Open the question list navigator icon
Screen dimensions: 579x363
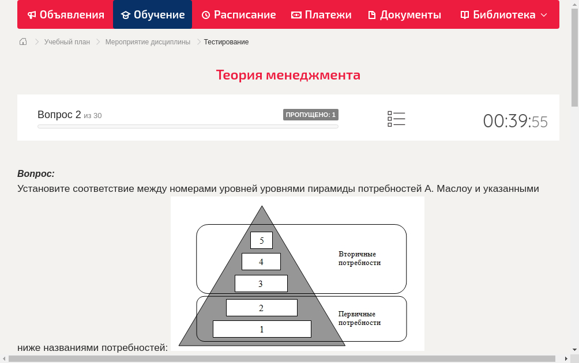click(396, 119)
